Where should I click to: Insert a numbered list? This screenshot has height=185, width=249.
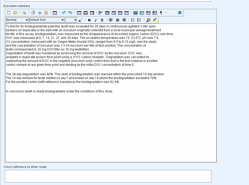[x=133, y=20]
